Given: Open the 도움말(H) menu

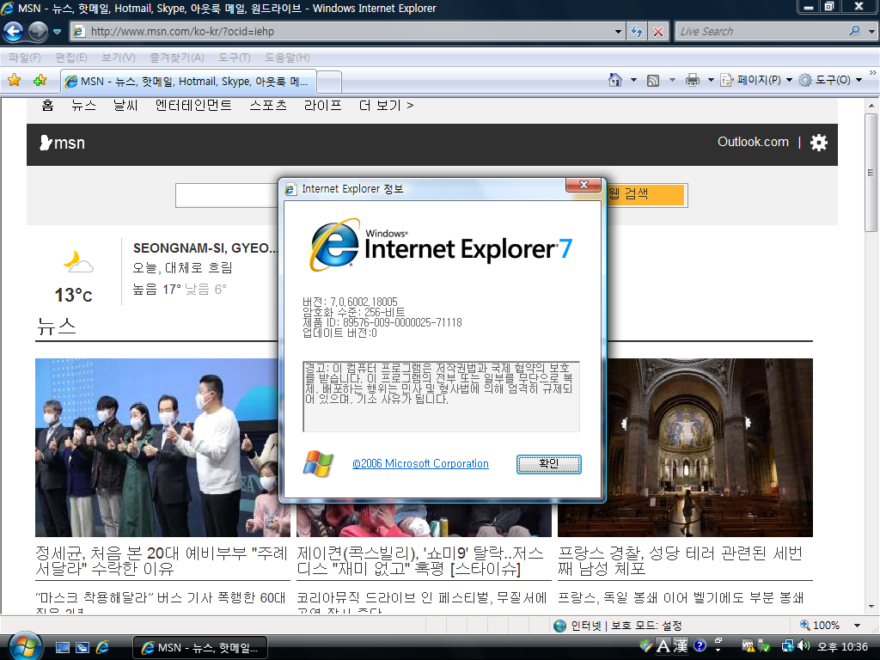Looking at the screenshot, I should pyautogui.click(x=287, y=58).
